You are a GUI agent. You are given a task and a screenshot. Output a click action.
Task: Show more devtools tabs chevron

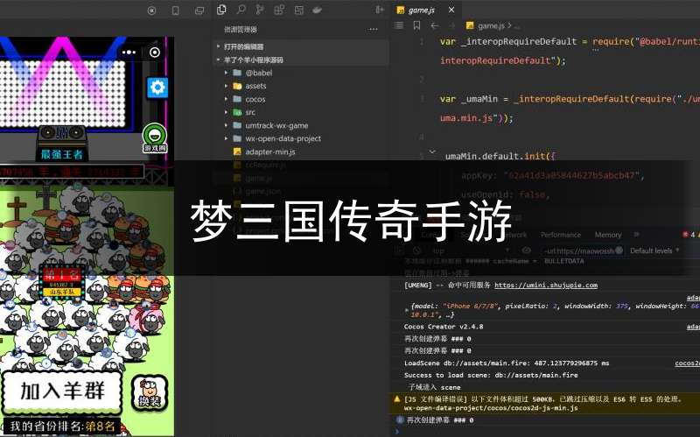tap(637, 234)
